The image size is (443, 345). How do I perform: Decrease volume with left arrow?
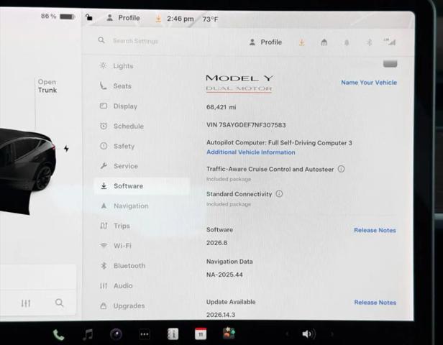tap(287, 334)
